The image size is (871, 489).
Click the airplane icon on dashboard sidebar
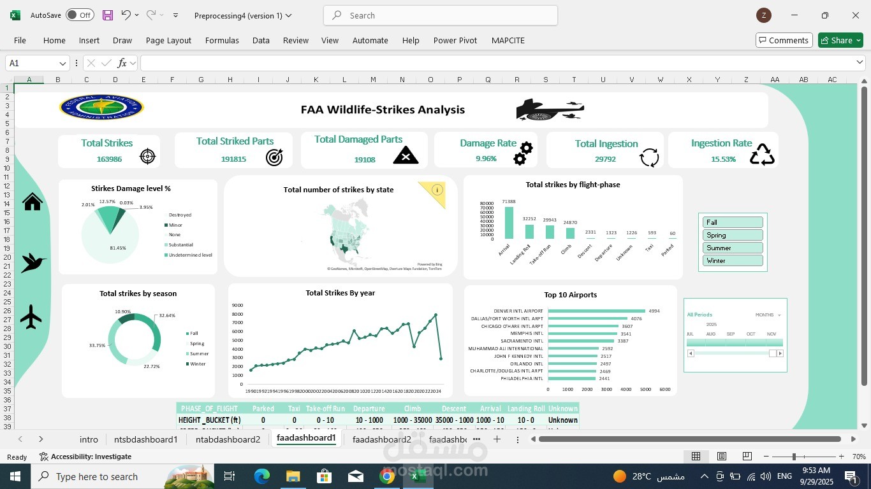click(x=31, y=316)
